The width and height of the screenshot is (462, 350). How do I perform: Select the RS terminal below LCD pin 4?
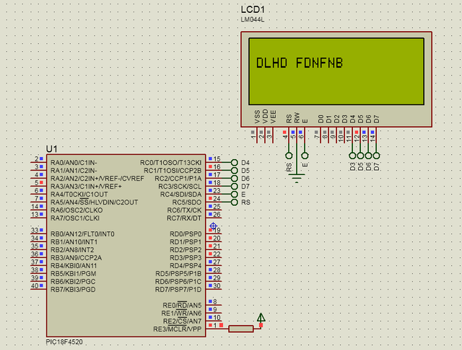[289, 156]
